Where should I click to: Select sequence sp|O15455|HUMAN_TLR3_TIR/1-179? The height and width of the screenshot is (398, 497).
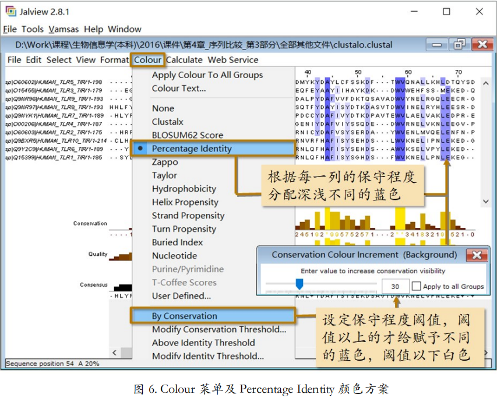click(54, 91)
